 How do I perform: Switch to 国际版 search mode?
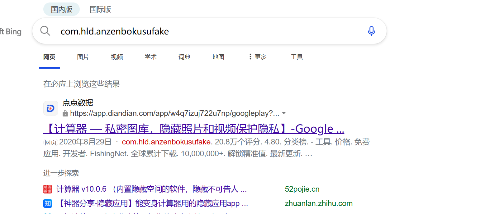pyautogui.click(x=100, y=9)
